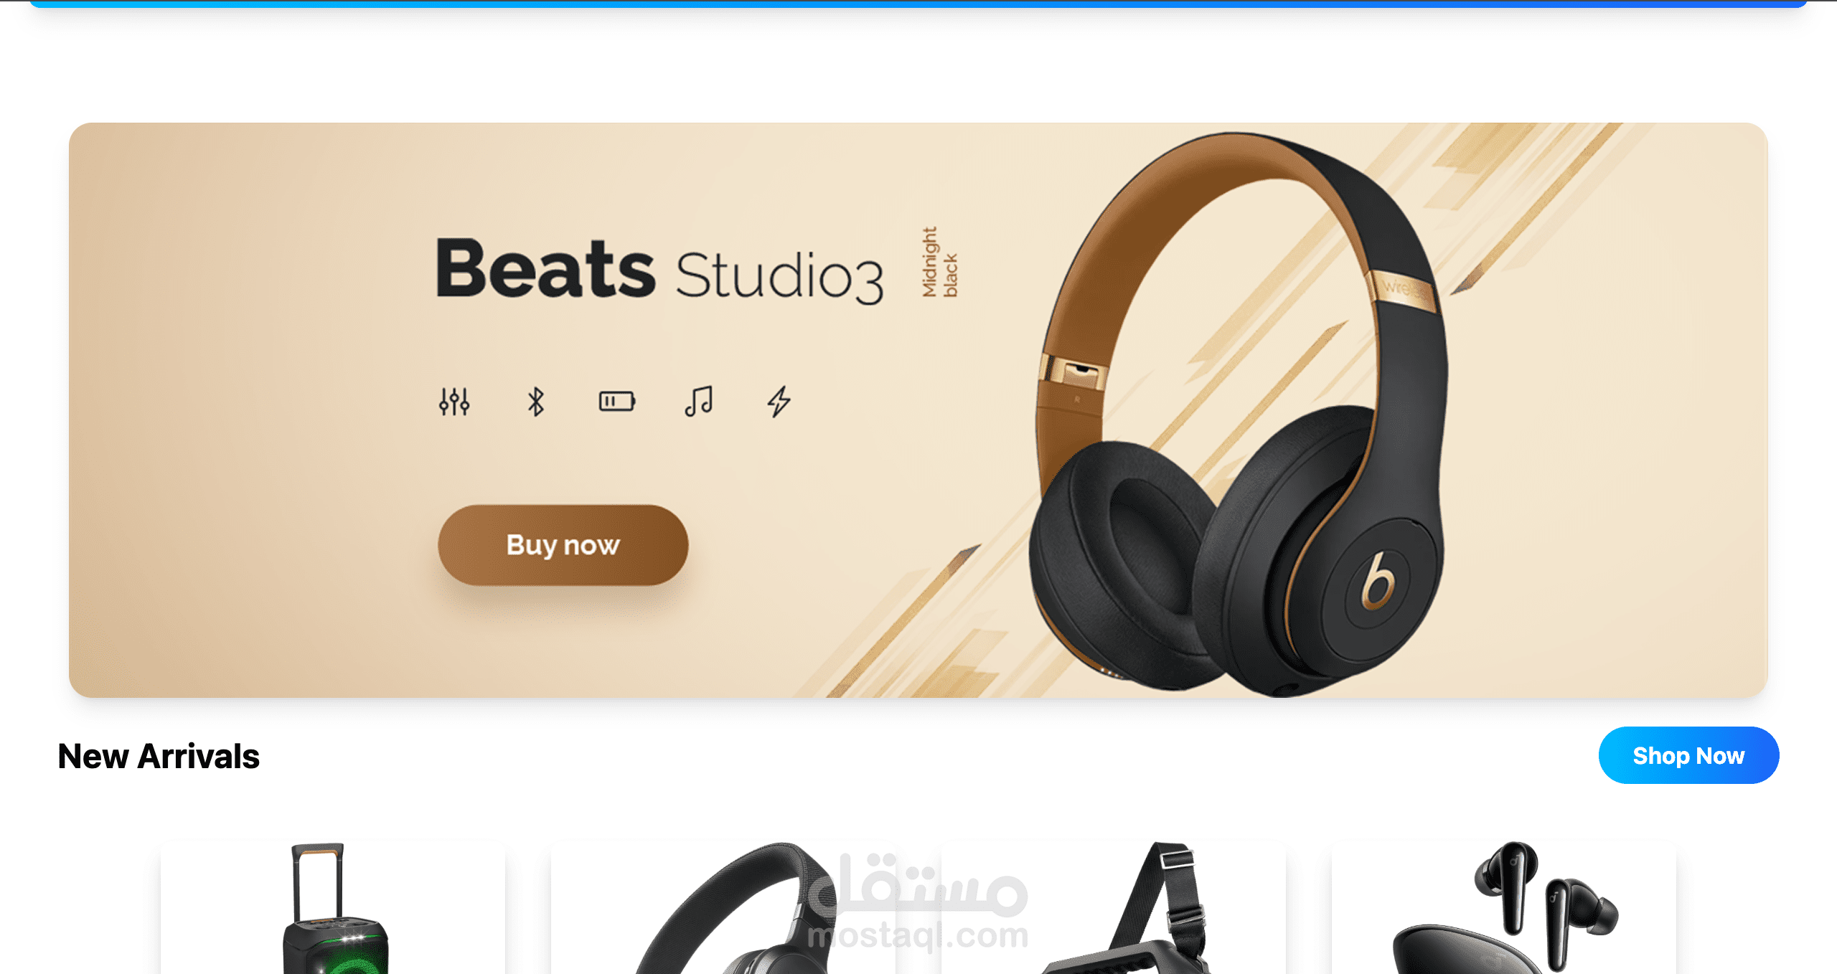Screen dimensions: 1837x974
Task: Click the Beats Studio3 banner title
Action: [660, 270]
